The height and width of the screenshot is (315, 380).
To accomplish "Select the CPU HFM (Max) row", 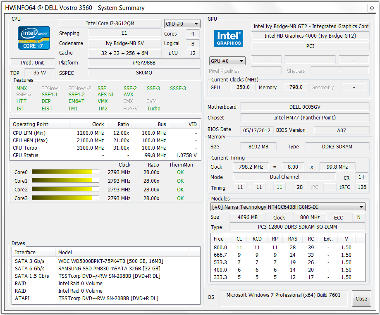I will (x=105, y=140).
